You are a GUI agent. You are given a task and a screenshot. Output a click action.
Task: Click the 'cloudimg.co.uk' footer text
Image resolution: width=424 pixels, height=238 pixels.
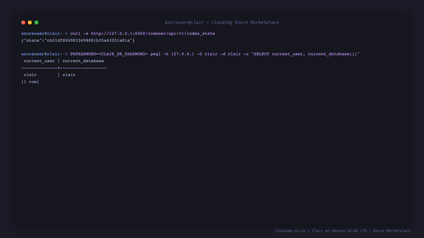pos(290,231)
